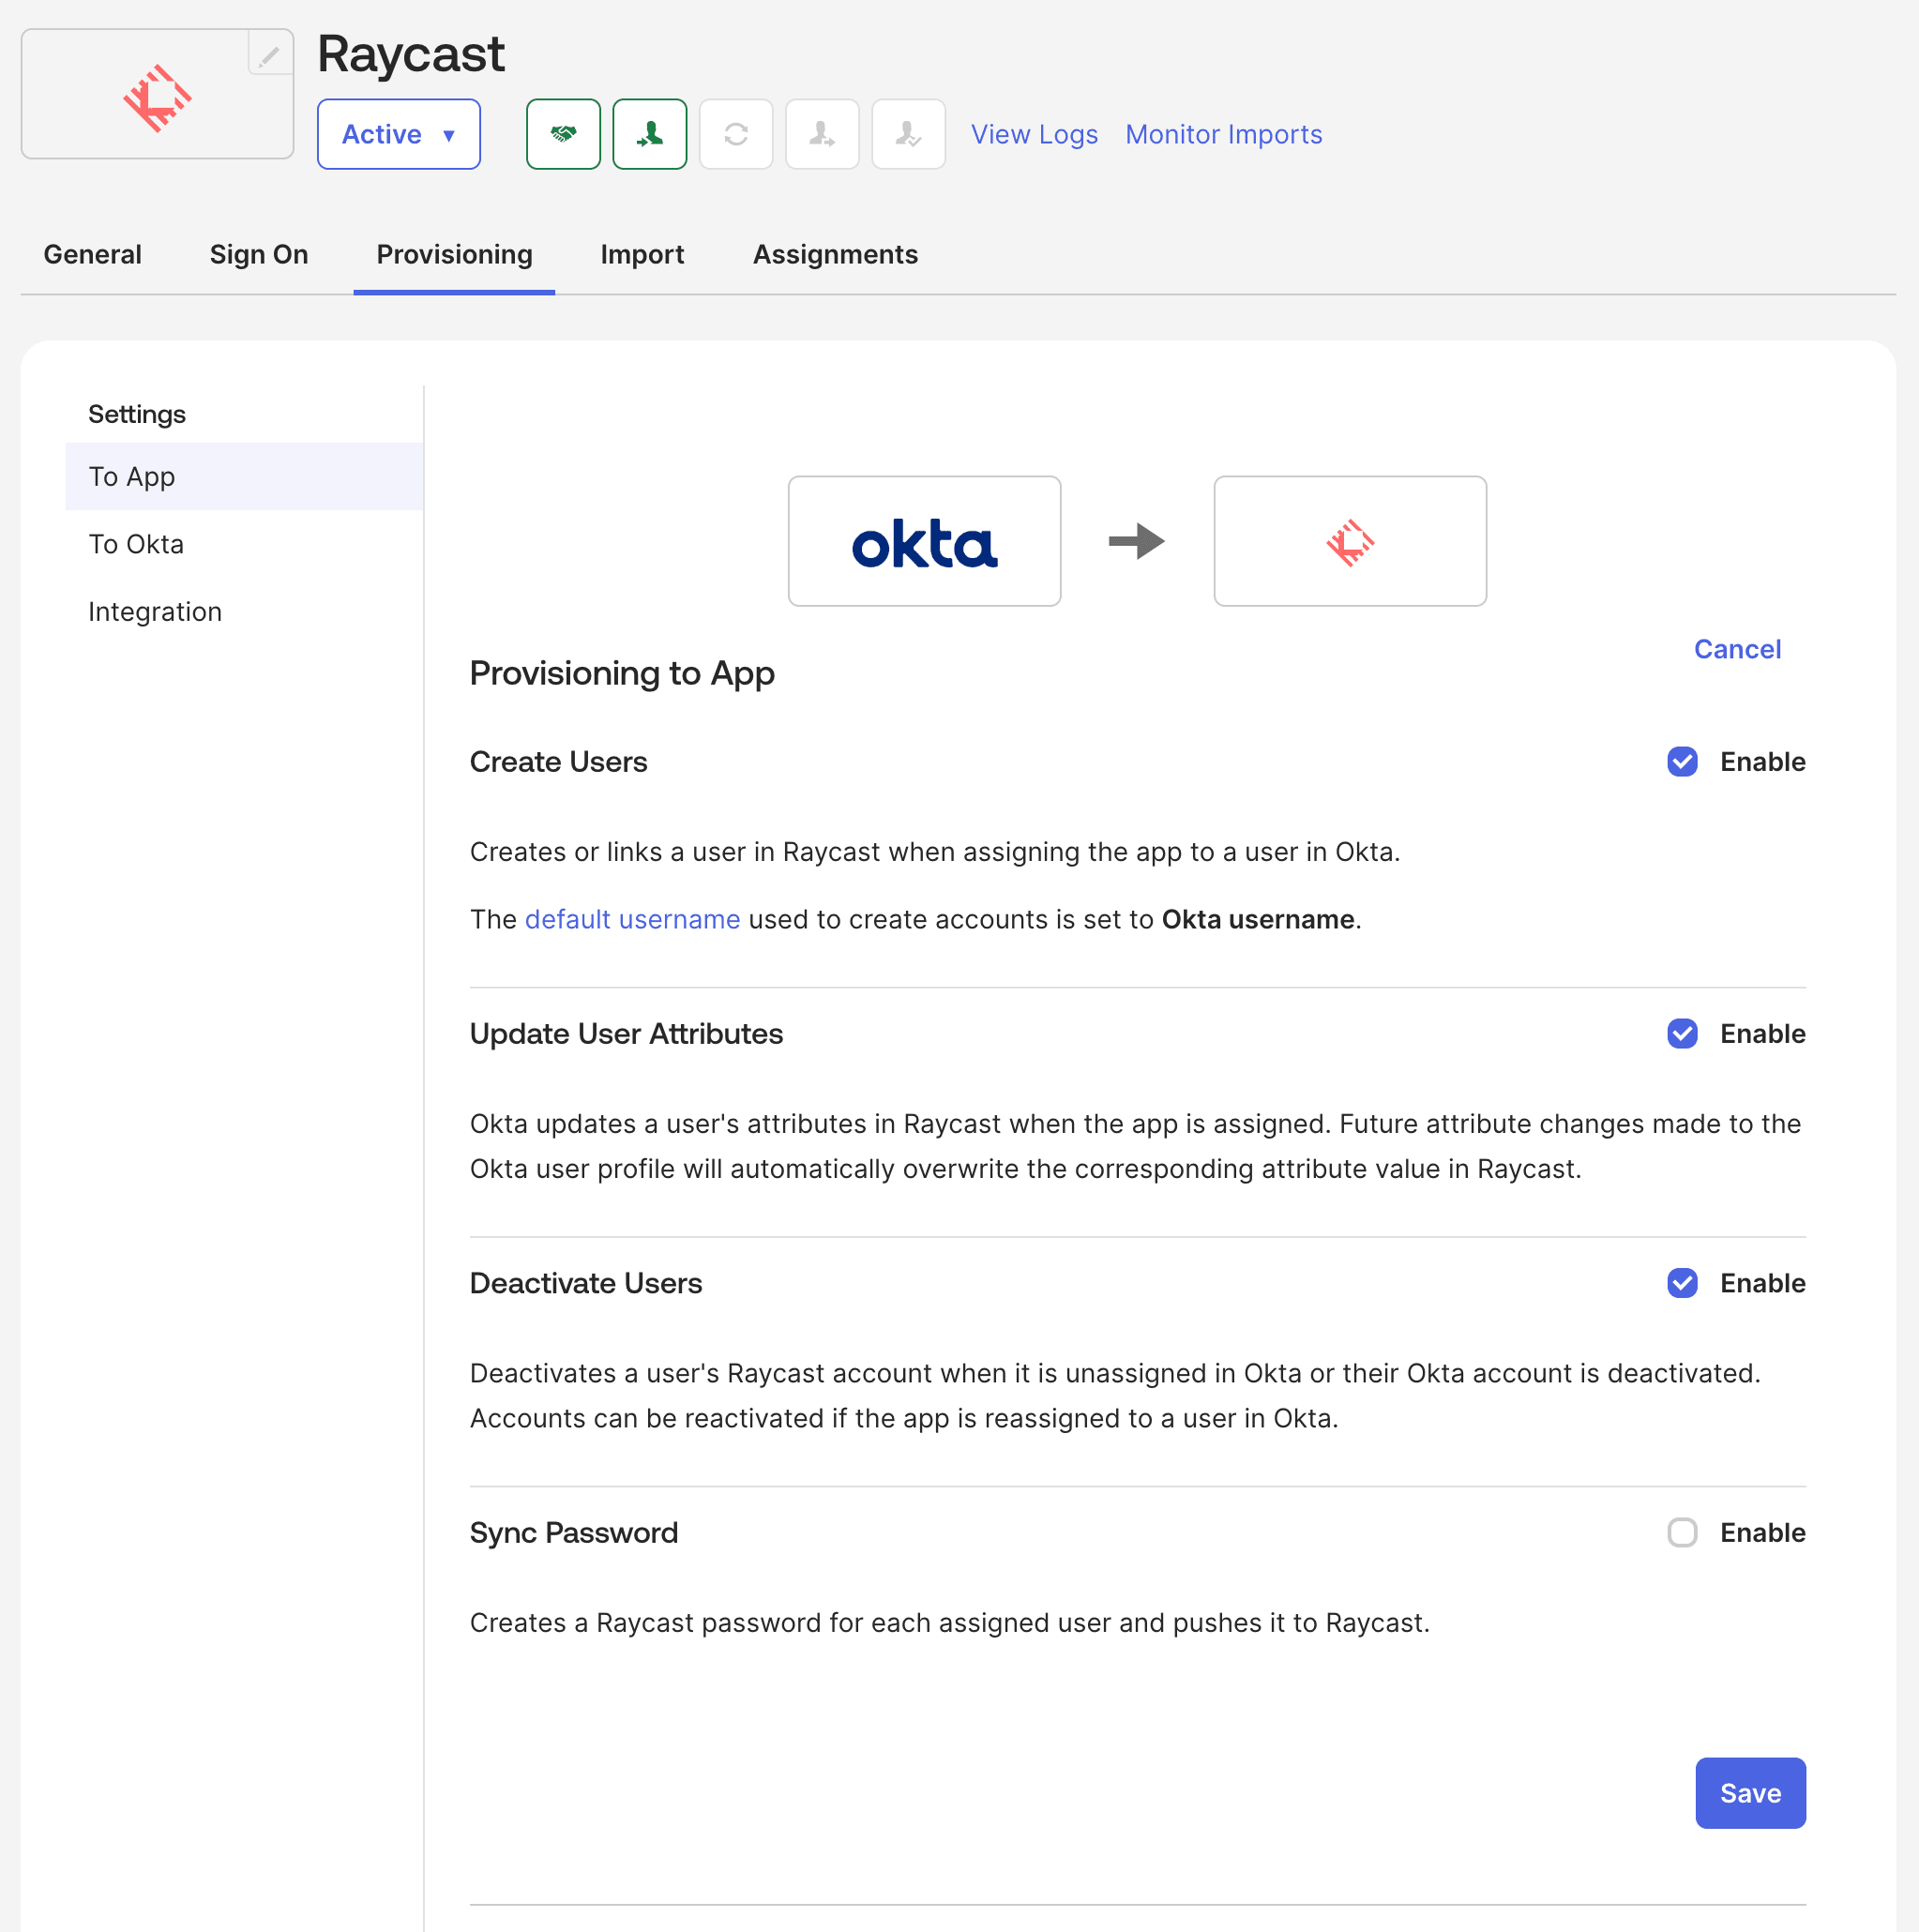Open the default username link

click(x=632, y=919)
